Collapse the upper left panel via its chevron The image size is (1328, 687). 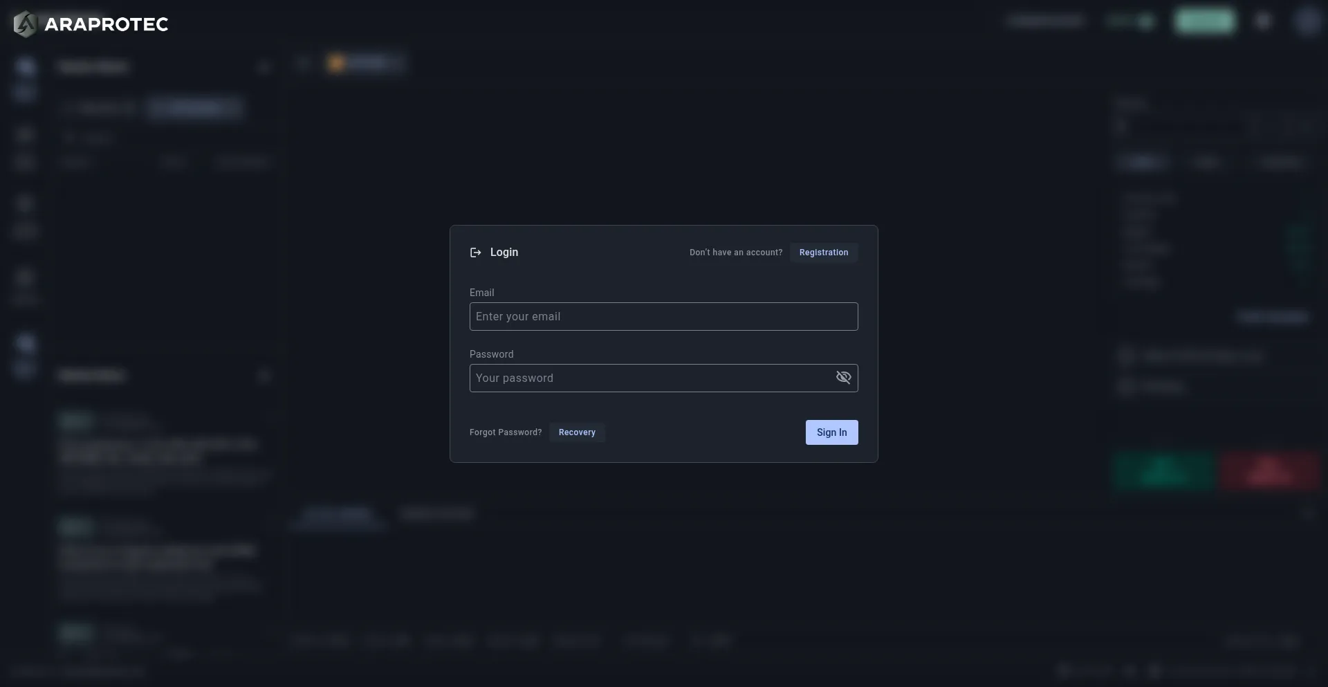tap(264, 67)
